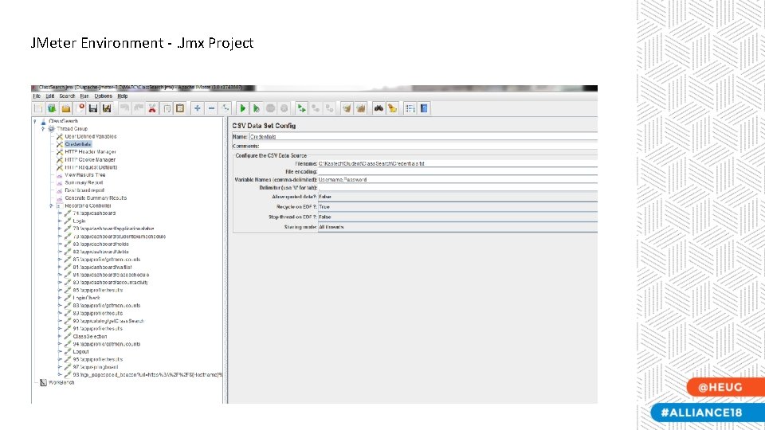Click the File encoding input field
The width and height of the screenshot is (765, 430).
pyautogui.click(x=457, y=172)
